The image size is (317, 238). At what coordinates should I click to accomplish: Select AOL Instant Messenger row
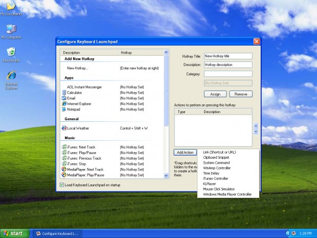(112, 87)
